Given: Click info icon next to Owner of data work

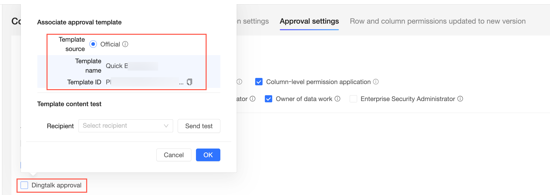Looking at the screenshot, I should click(337, 99).
